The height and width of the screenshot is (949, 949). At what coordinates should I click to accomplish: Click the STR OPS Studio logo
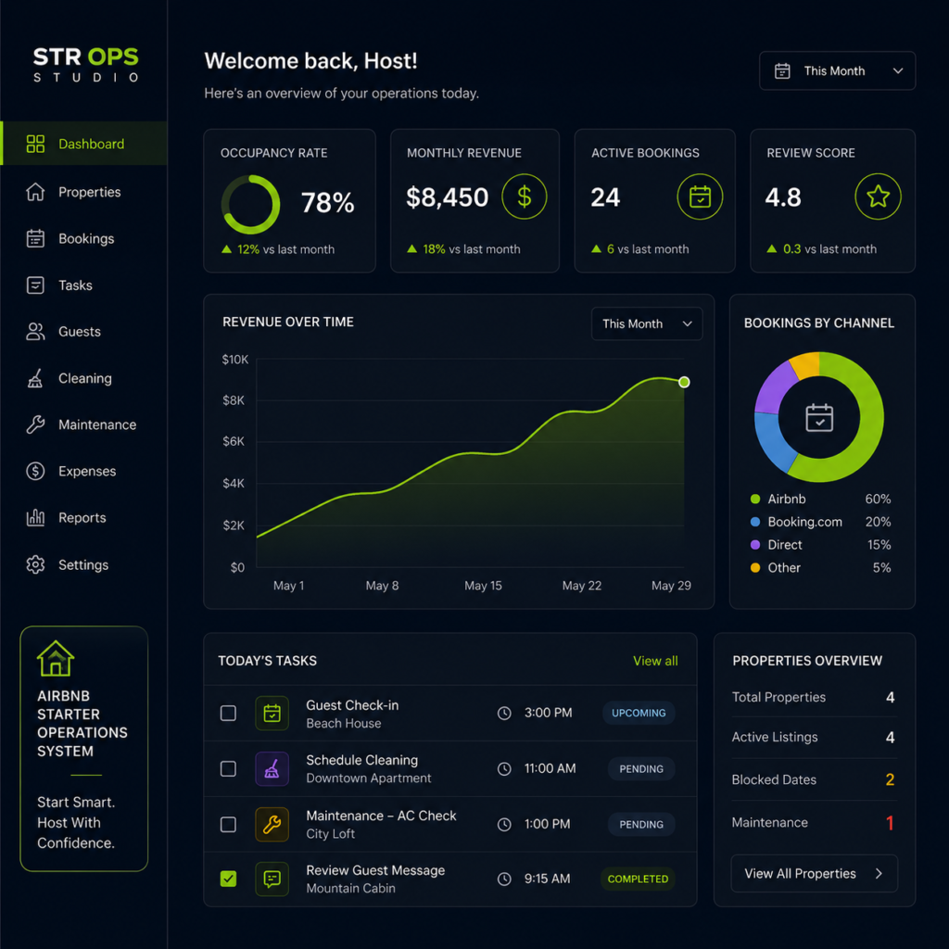point(85,64)
